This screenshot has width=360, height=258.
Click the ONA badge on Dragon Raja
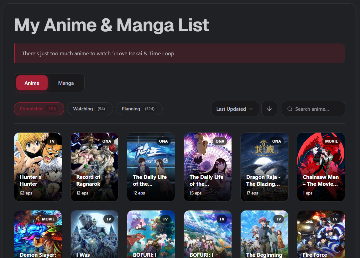276,141
